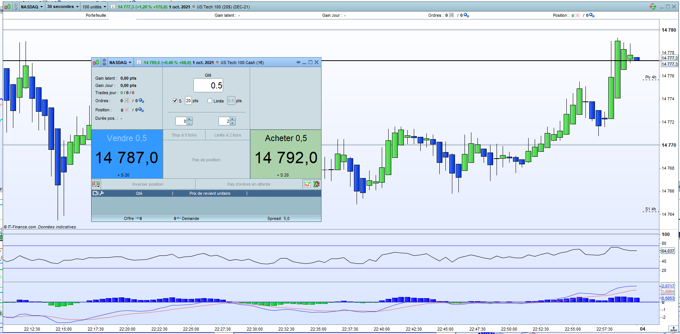
Task: Open the 30 secondes timeframe dropdown
Action: tap(63, 6)
